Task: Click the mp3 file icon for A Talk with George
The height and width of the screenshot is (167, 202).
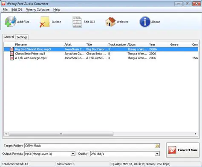Action: [x=12, y=58]
